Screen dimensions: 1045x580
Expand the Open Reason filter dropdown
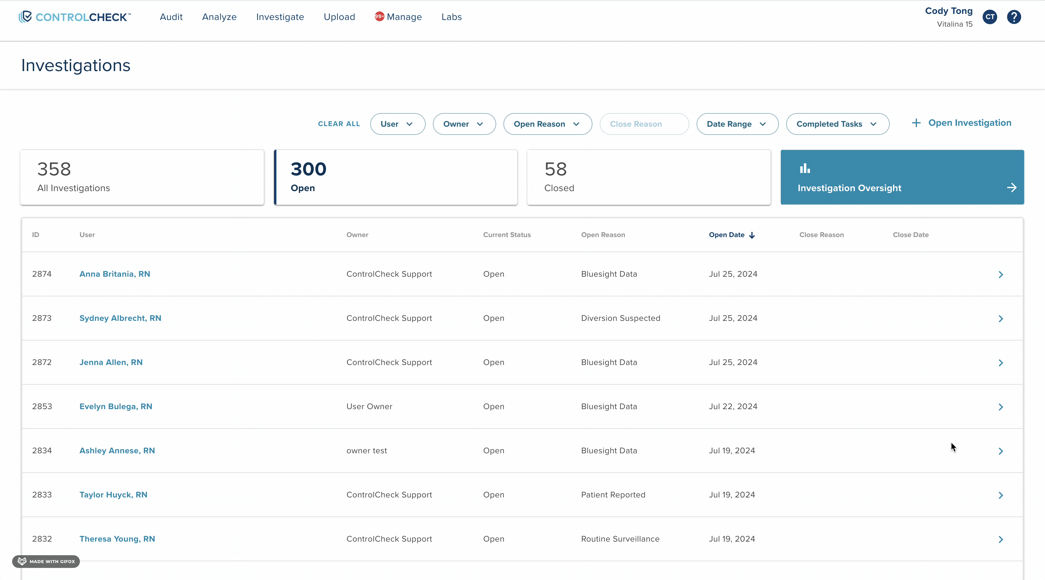click(548, 124)
